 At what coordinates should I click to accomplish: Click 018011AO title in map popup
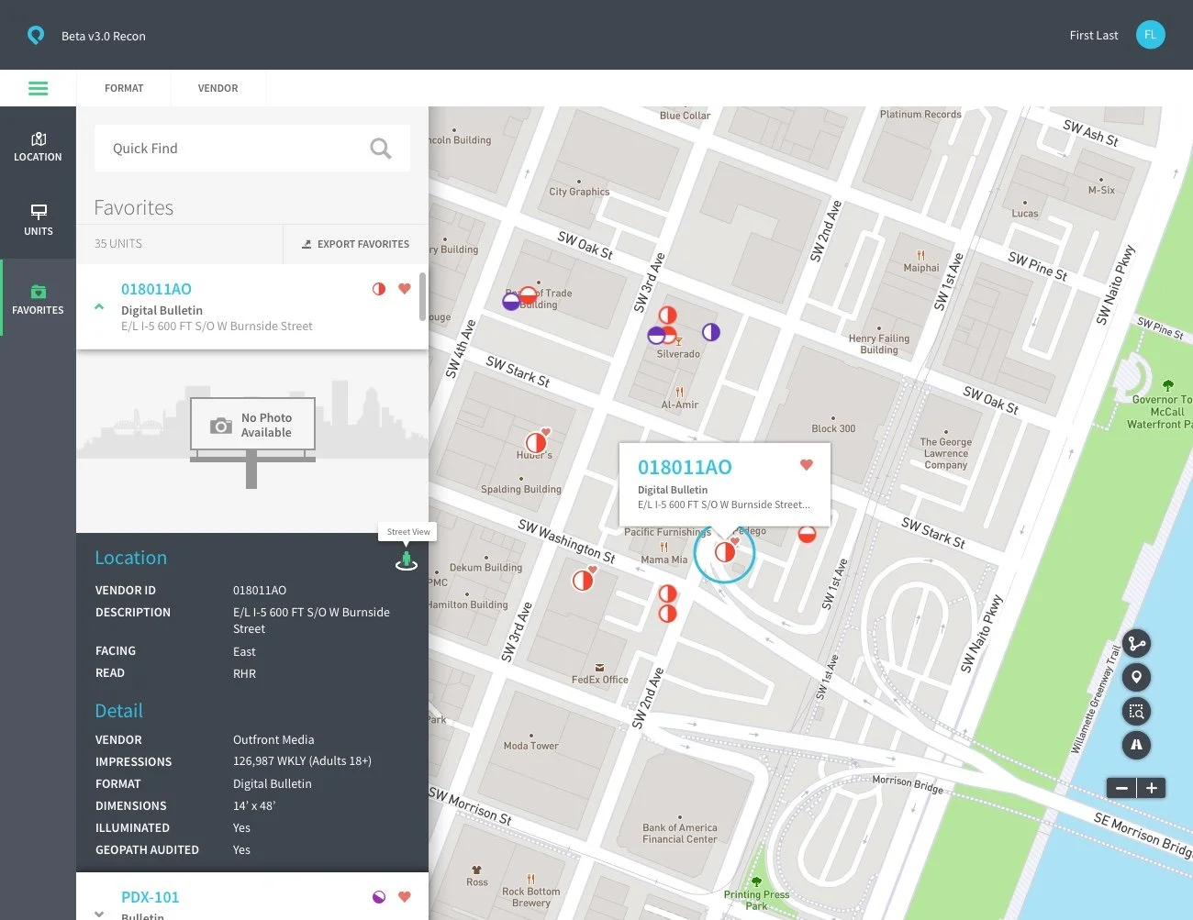685,468
